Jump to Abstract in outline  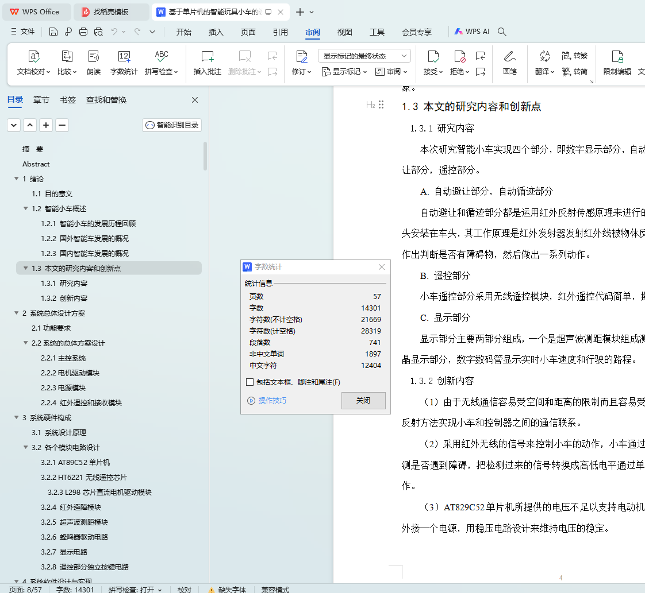[x=36, y=164]
